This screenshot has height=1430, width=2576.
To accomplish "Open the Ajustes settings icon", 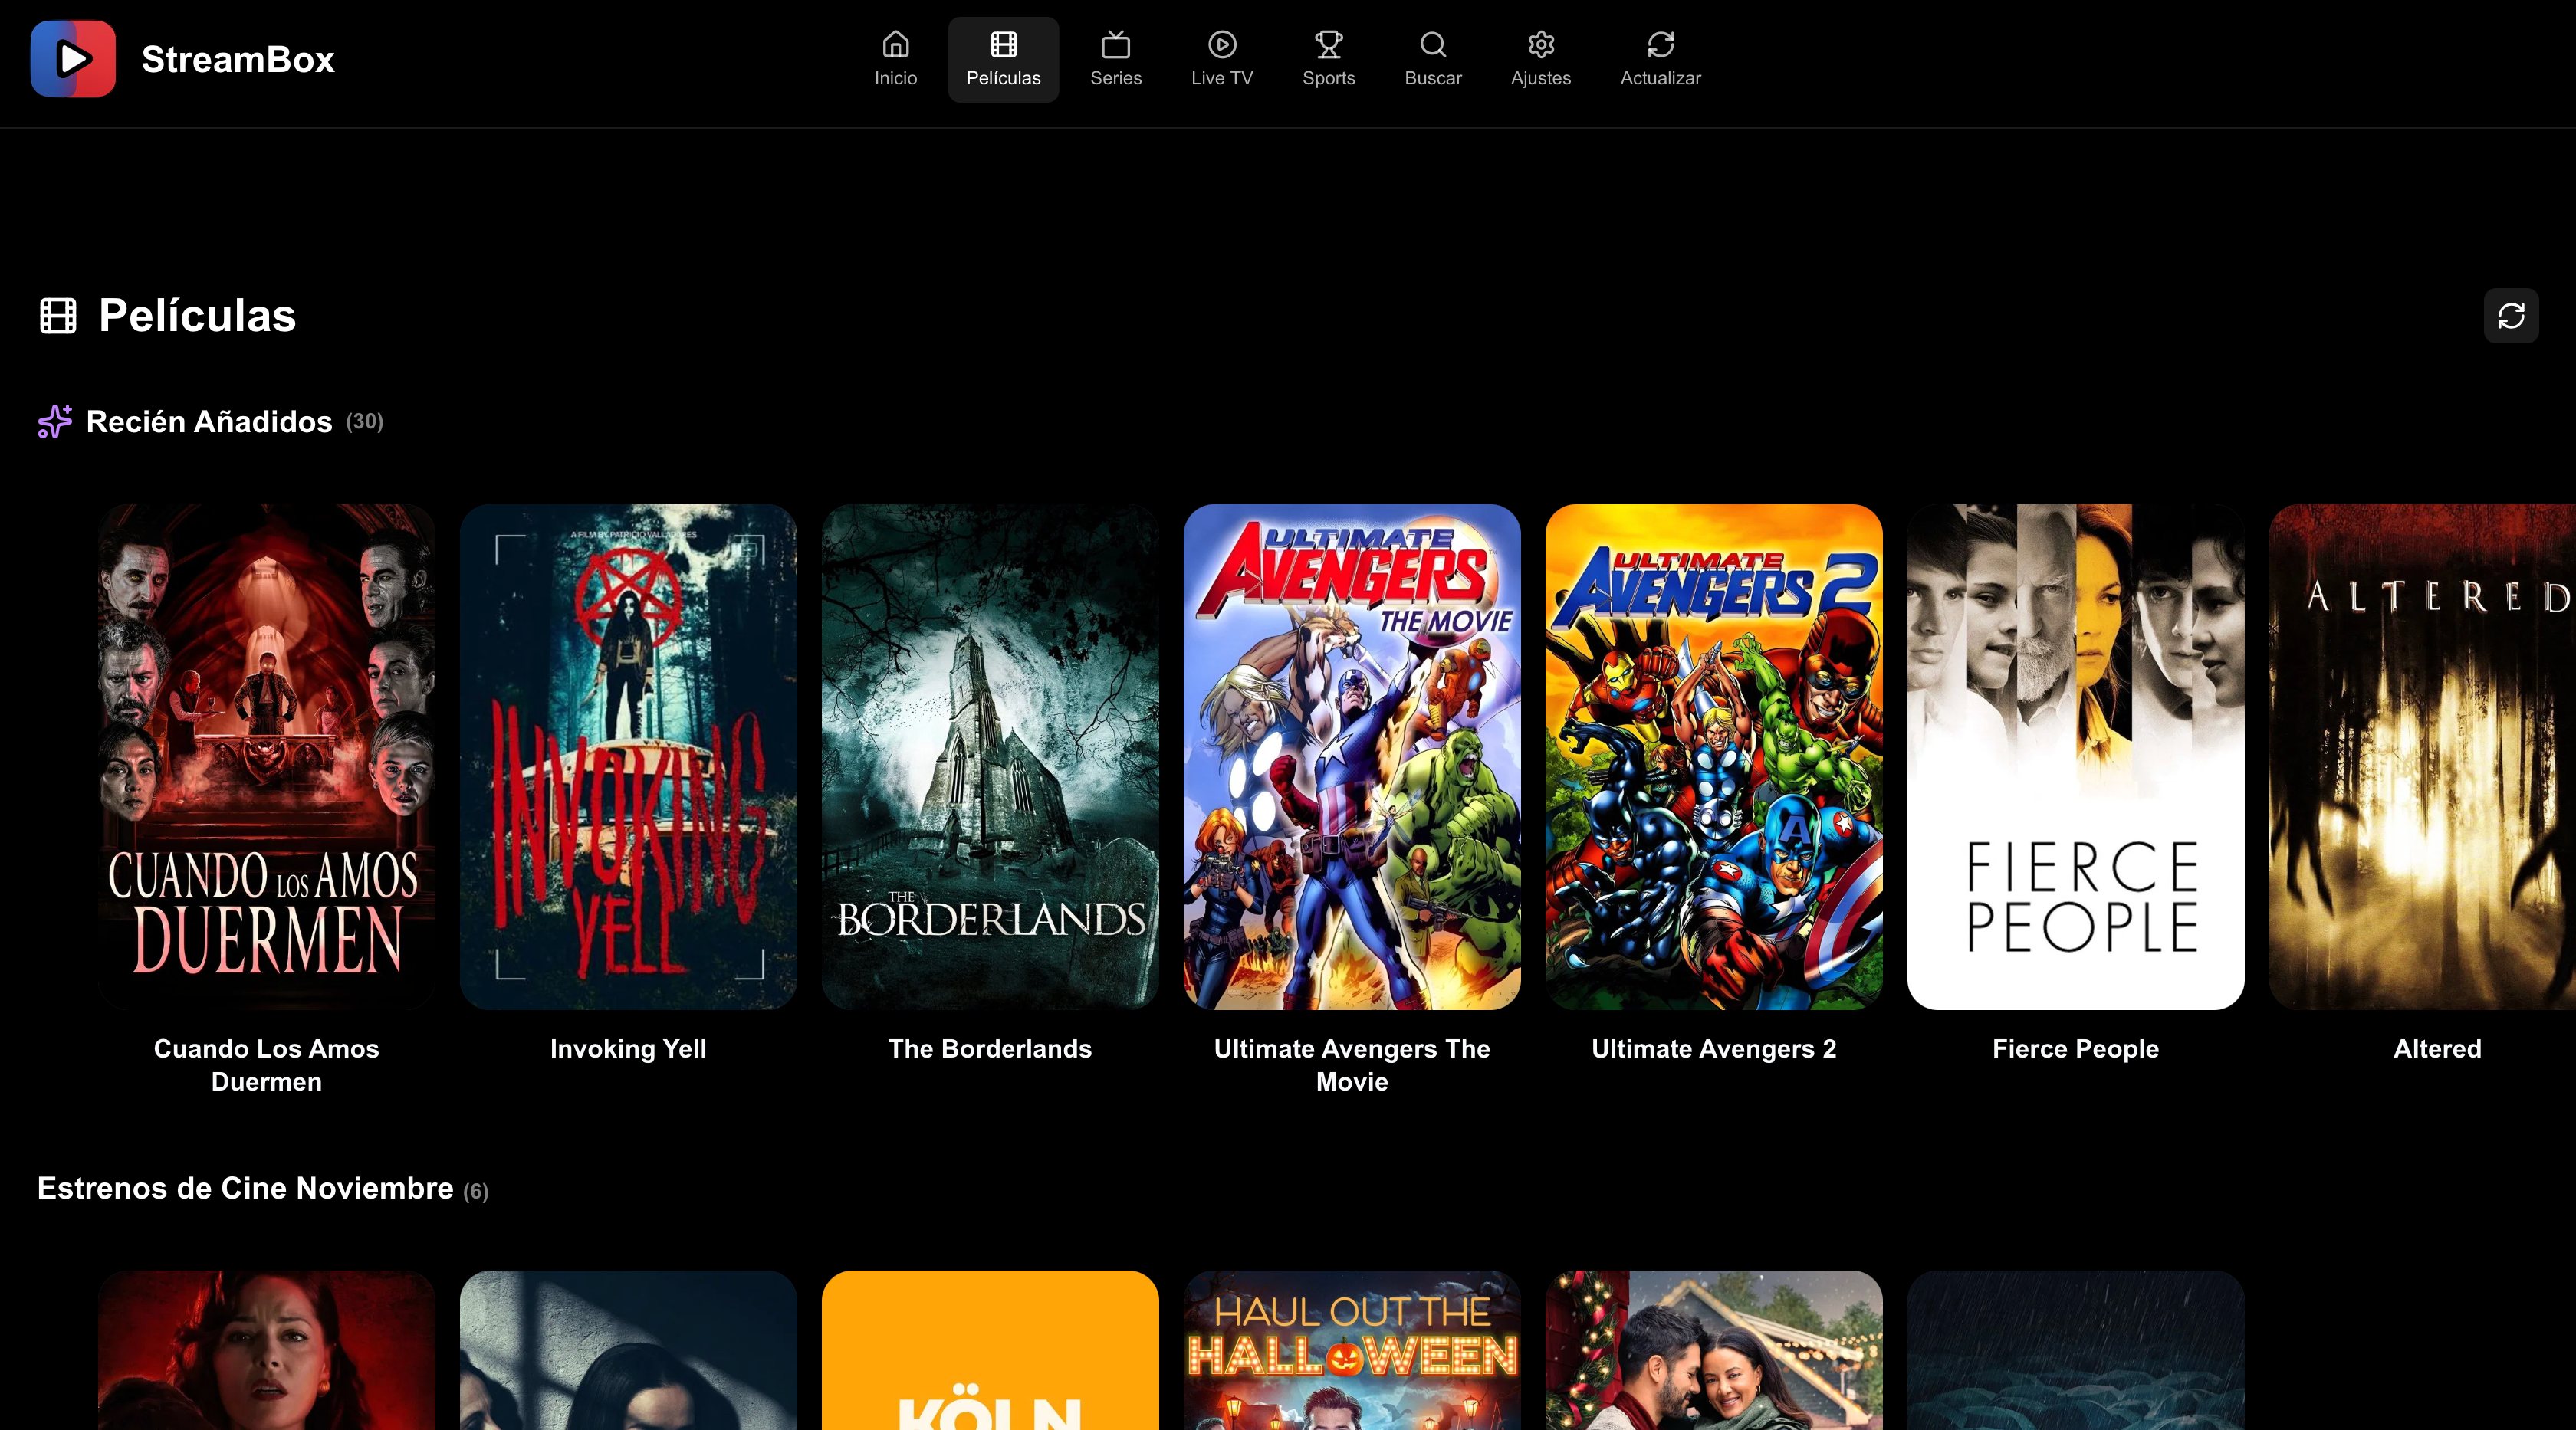I will pos(1540,45).
